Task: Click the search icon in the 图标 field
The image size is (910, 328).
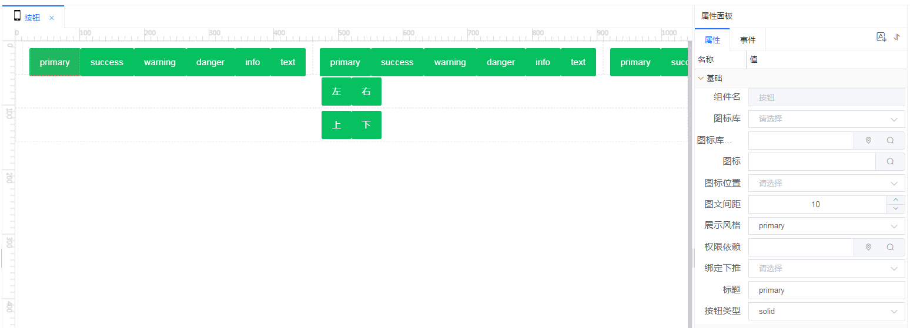Action: tap(890, 161)
